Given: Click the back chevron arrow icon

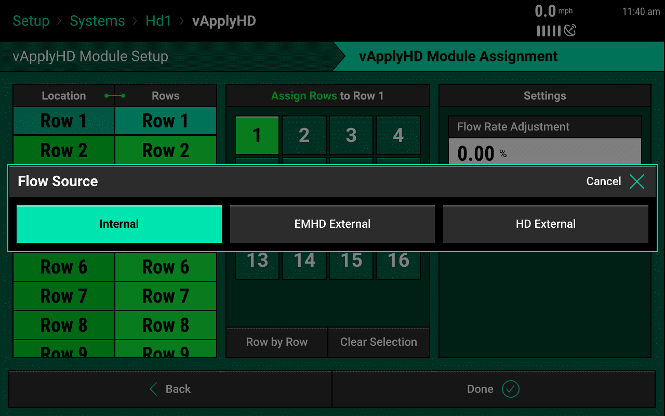Looking at the screenshot, I should pos(152,389).
